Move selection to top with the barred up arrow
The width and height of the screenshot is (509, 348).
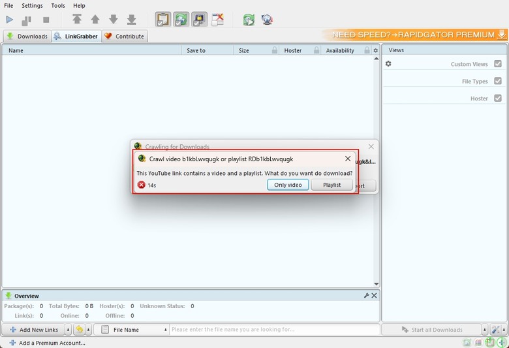77,19
